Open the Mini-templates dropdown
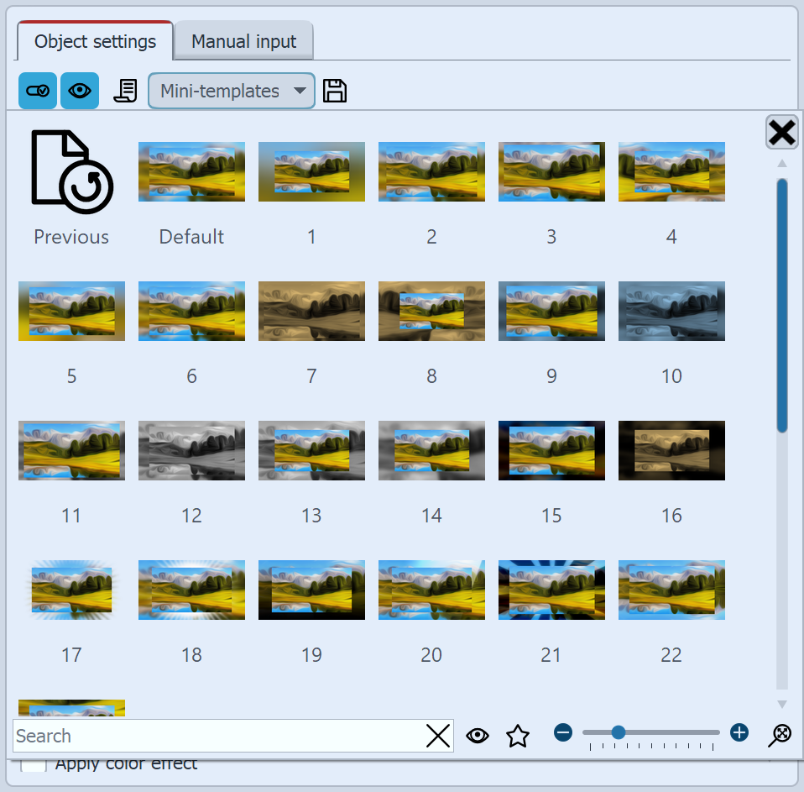The image size is (804, 792). point(231,91)
